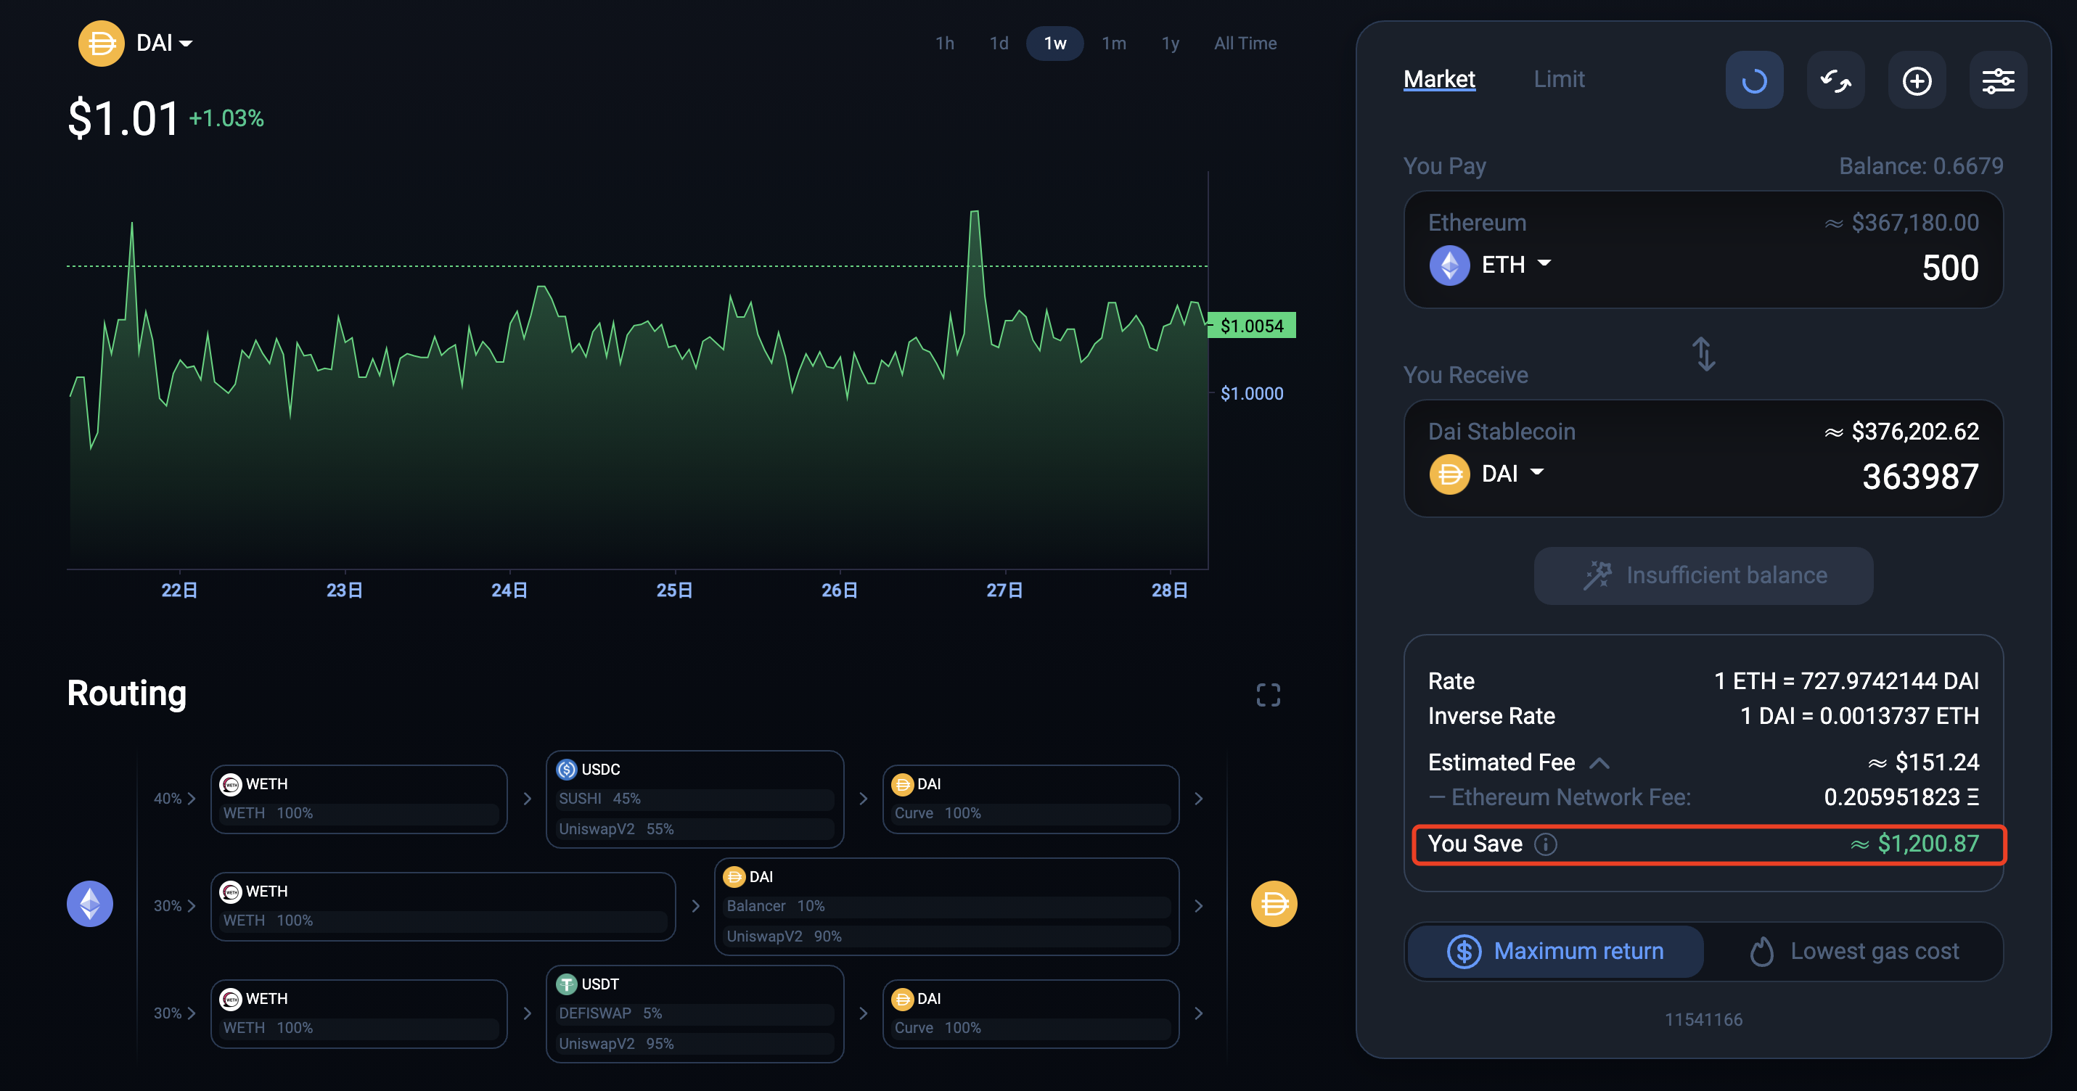Viewport: 2077px width, 1091px height.
Task: Click the DAI icon in the 40% route's Curve box
Action: (902, 784)
